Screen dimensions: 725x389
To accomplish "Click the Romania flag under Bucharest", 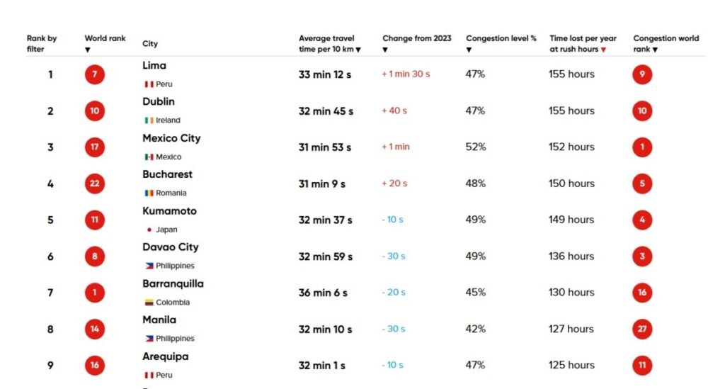I will 149,193.
